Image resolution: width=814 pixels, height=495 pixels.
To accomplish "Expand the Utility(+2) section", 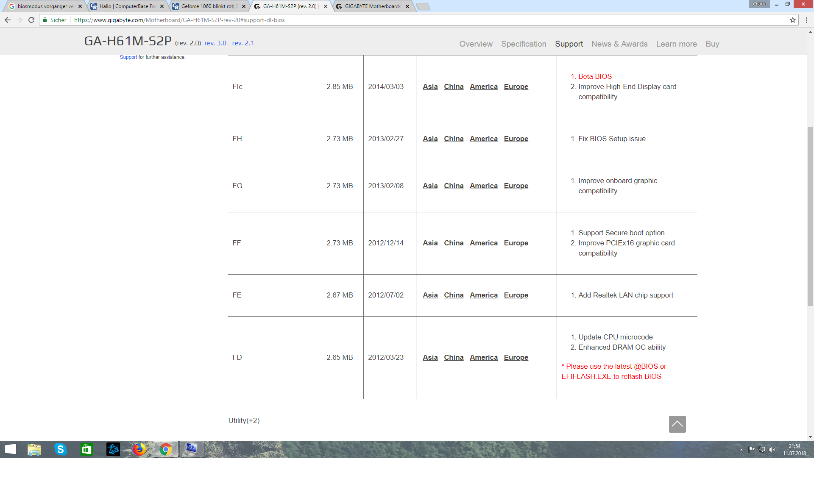I will tap(244, 420).
